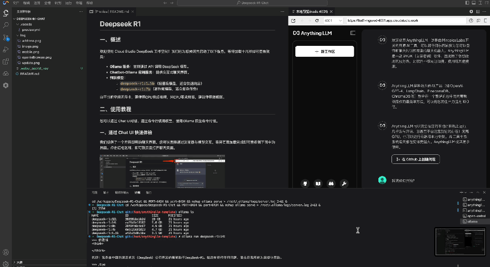Open the port 4001 dropdown

[333, 20]
